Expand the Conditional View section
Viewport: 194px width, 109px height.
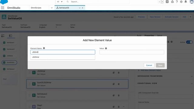[165, 84]
